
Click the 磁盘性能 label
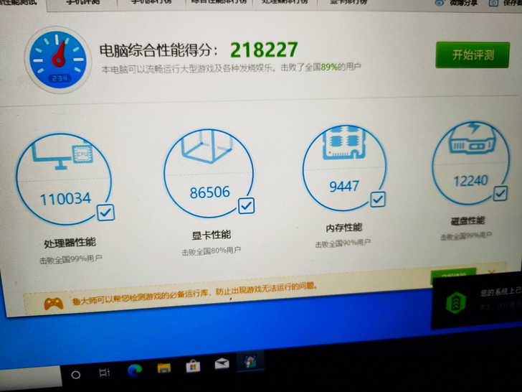(x=468, y=220)
